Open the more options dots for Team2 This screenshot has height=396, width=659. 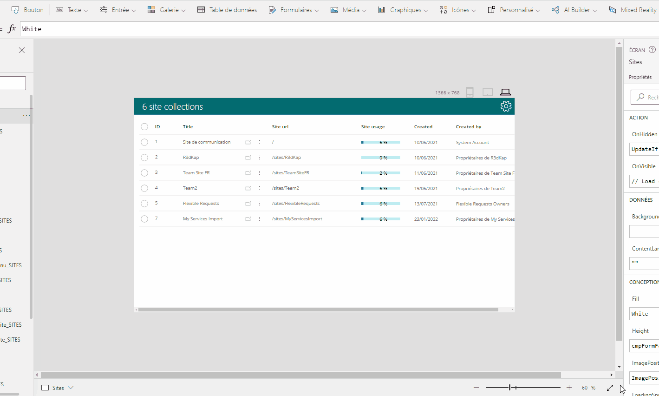(x=260, y=188)
